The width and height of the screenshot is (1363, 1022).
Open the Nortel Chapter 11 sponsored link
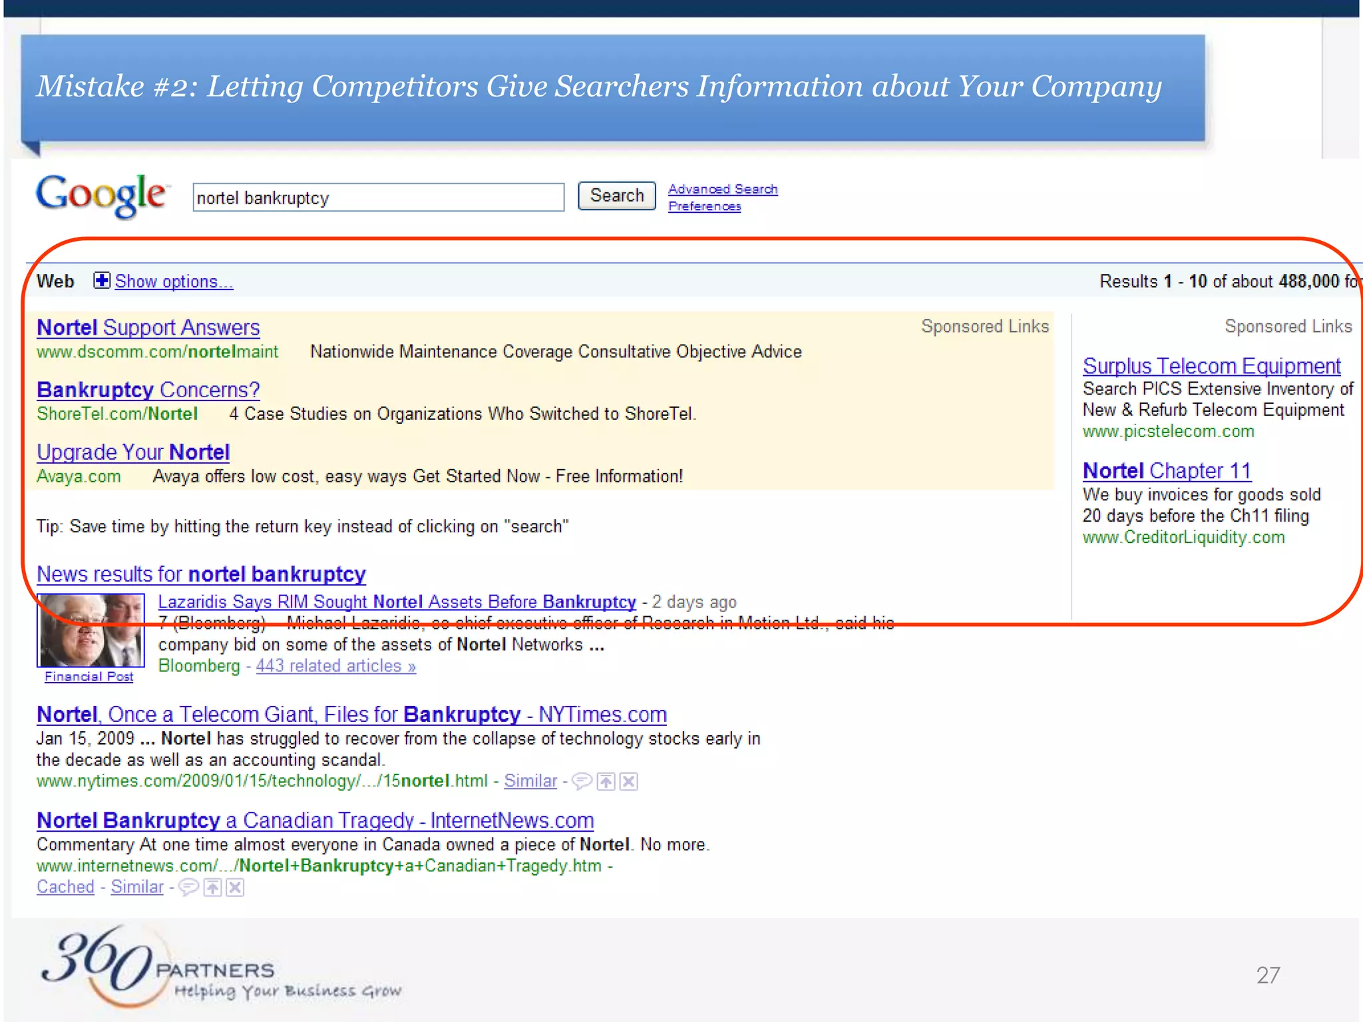(1167, 471)
